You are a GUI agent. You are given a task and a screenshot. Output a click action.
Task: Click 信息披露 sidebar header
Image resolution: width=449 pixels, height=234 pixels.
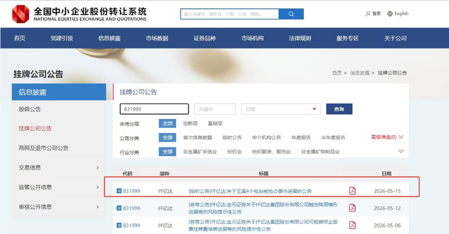[59, 92]
